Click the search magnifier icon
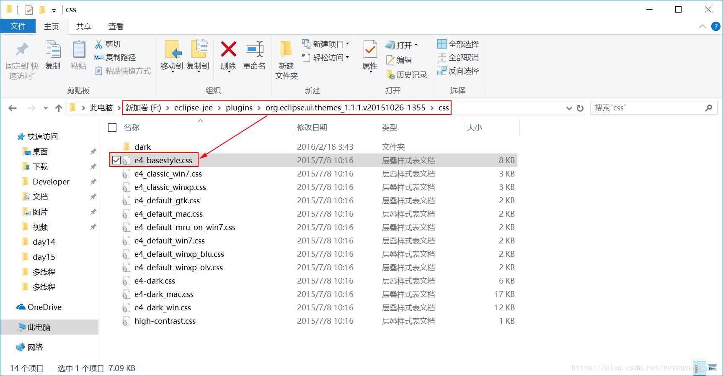This screenshot has width=723, height=376. [x=708, y=108]
